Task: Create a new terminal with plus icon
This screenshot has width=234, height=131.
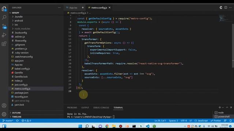Action: (219, 107)
